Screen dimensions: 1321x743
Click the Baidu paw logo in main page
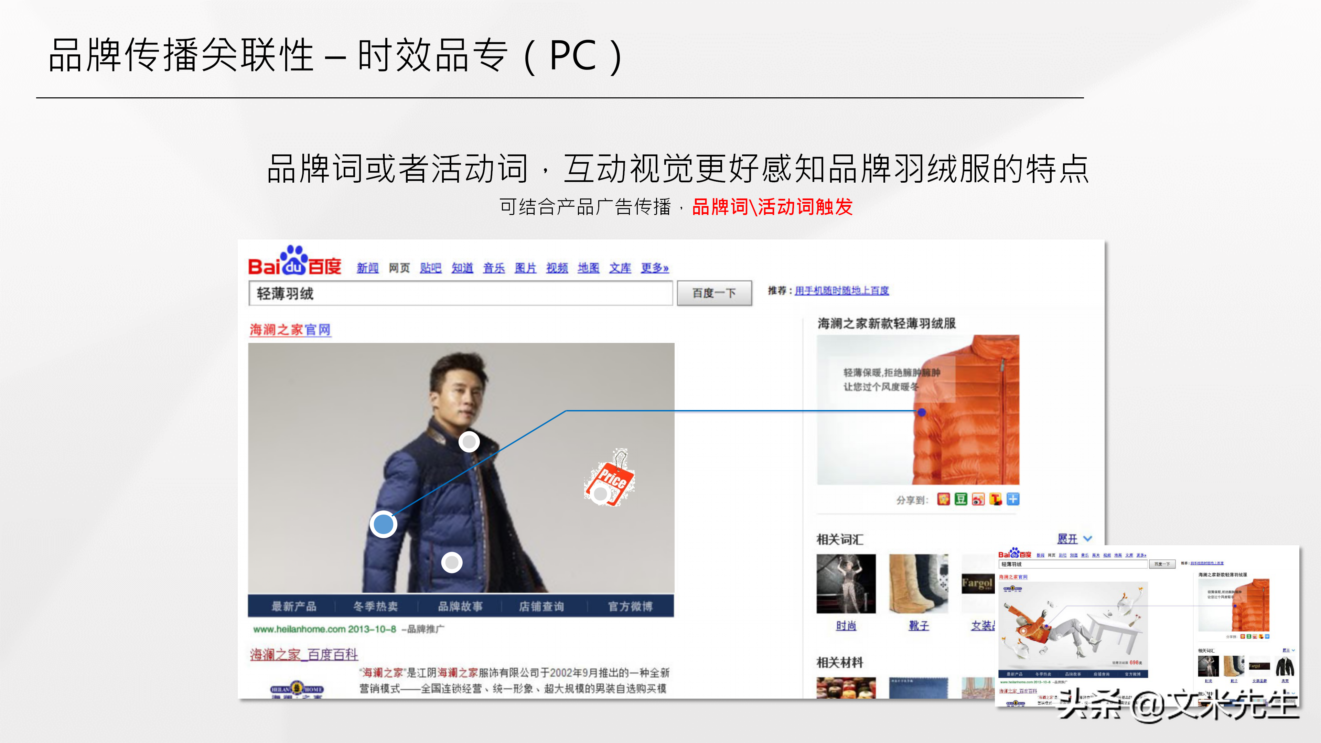pyautogui.click(x=294, y=260)
